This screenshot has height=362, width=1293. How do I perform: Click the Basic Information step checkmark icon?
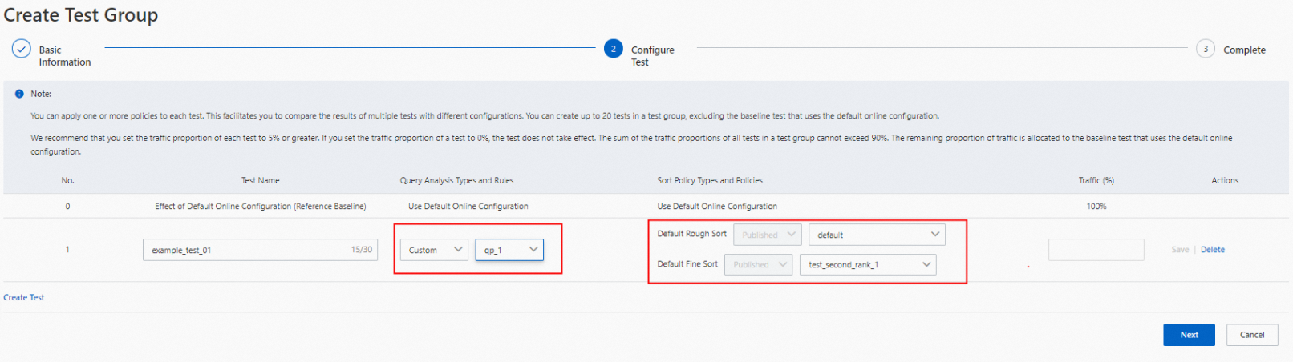coord(22,49)
